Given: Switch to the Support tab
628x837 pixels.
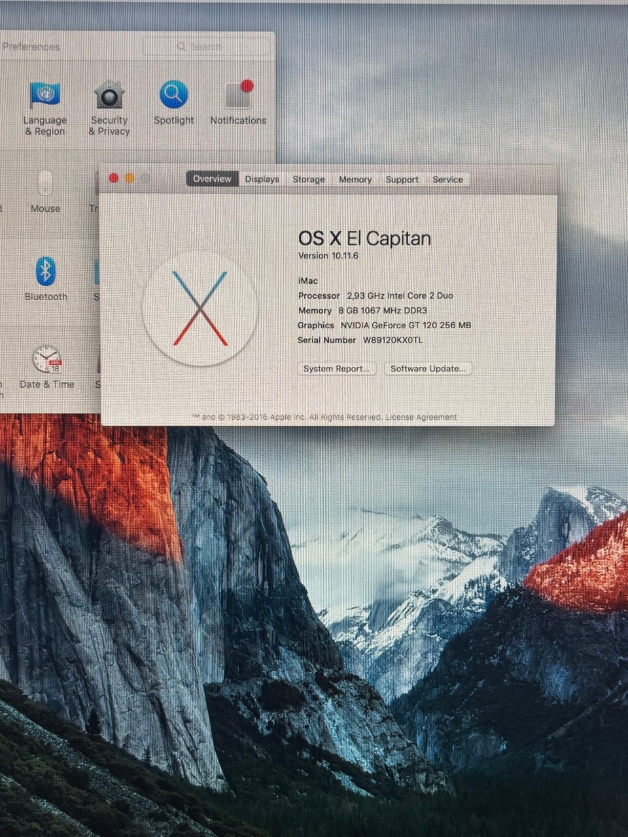Looking at the screenshot, I should (402, 179).
